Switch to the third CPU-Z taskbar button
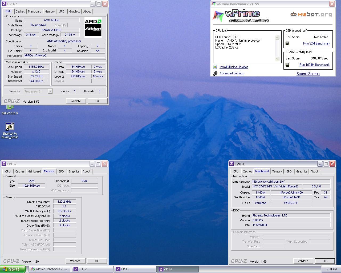 pyautogui.click(x=178, y=269)
